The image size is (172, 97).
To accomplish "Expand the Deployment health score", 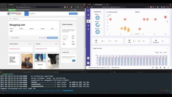I will tap(101, 29).
